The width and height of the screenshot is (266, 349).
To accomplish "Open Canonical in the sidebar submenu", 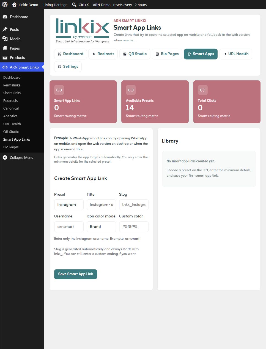I will click(x=11, y=108).
